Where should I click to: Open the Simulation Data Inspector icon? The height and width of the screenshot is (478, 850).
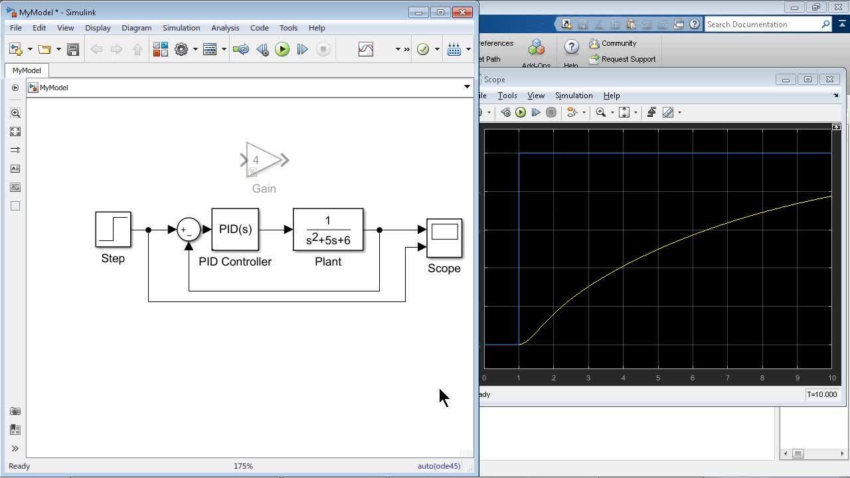click(366, 49)
